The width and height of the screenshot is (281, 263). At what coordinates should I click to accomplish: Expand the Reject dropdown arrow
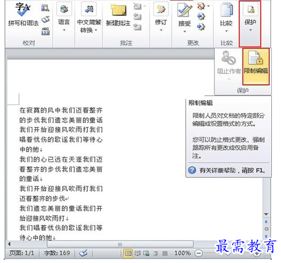(x=209, y=6)
